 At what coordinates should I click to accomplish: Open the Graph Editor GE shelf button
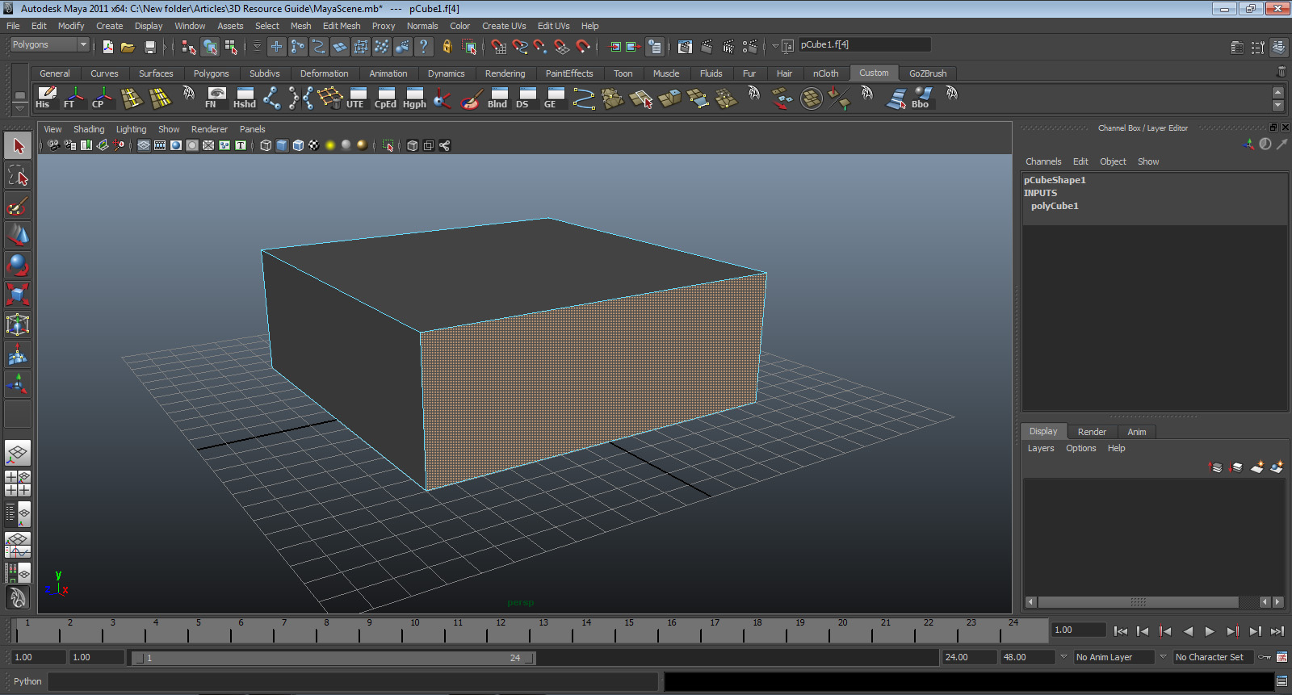[555, 98]
